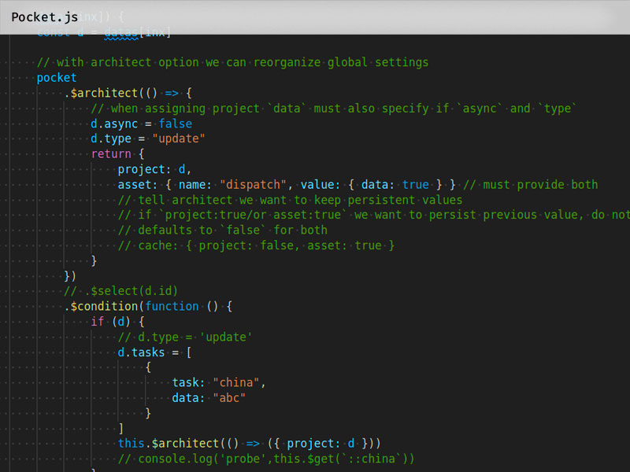
Task: Click the commented console.log probe line
Action: click(266, 459)
